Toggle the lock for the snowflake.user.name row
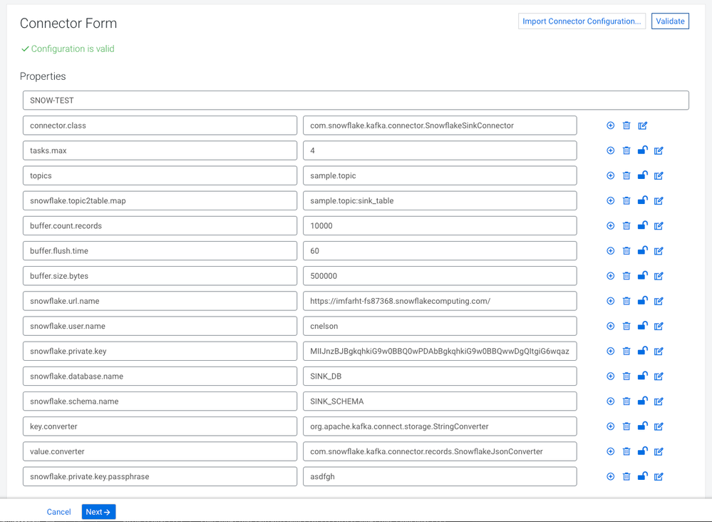The height and width of the screenshot is (522, 712). coord(642,326)
